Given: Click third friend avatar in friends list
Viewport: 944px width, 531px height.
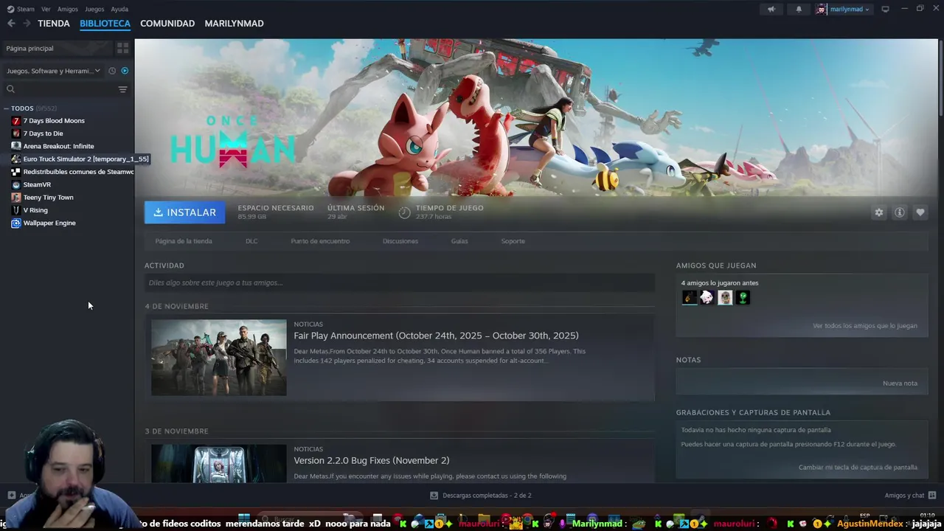Looking at the screenshot, I should (x=725, y=297).
